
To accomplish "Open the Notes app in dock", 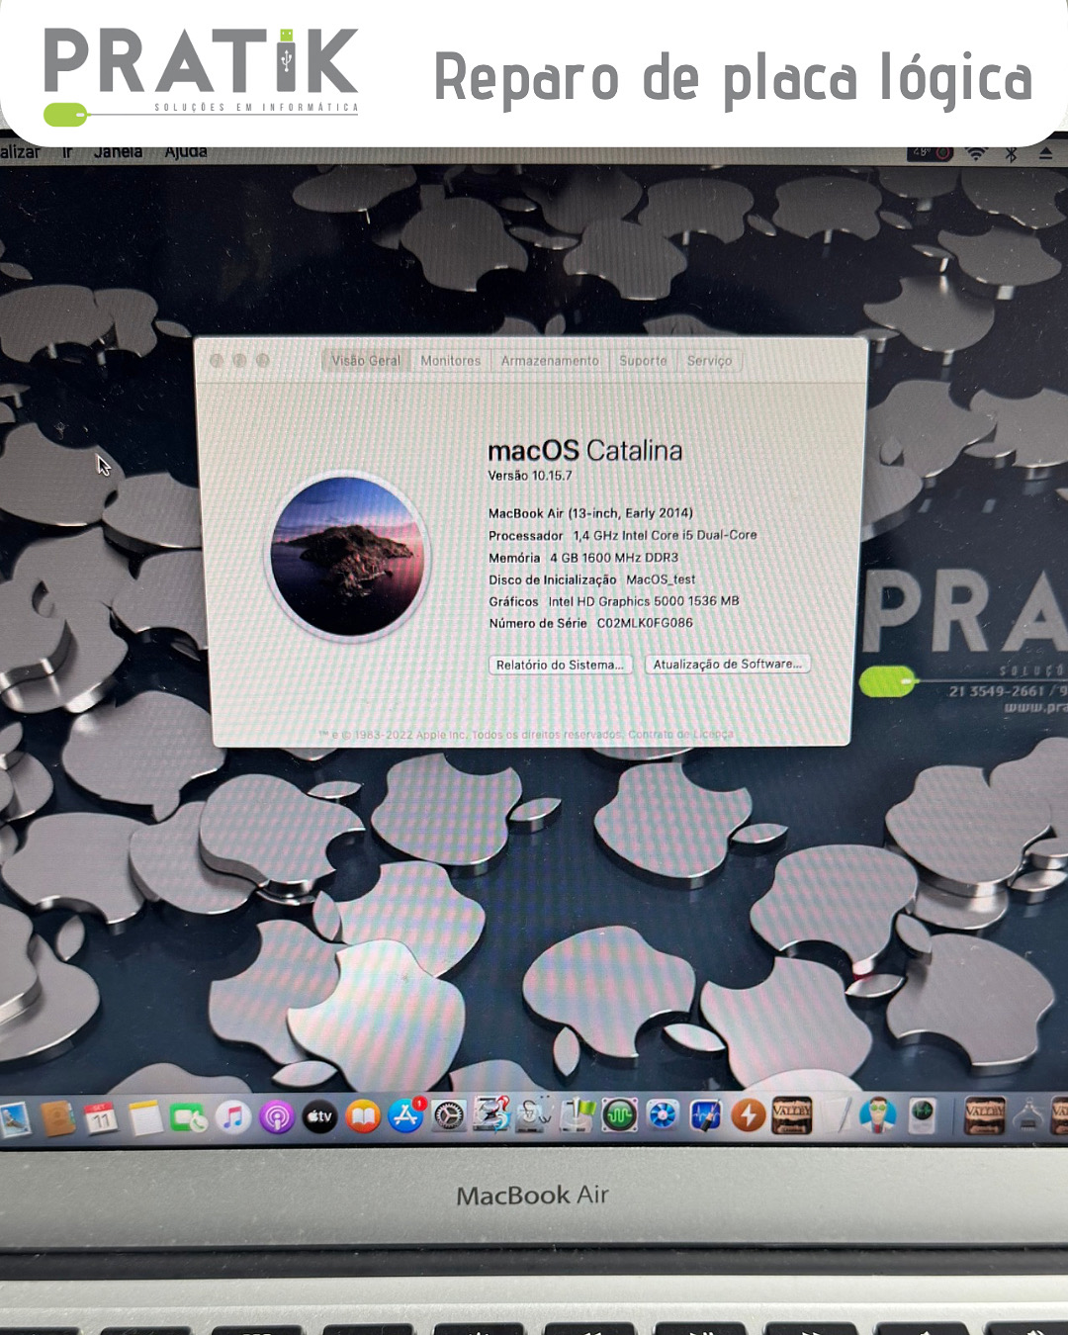I will (144, 1118).
